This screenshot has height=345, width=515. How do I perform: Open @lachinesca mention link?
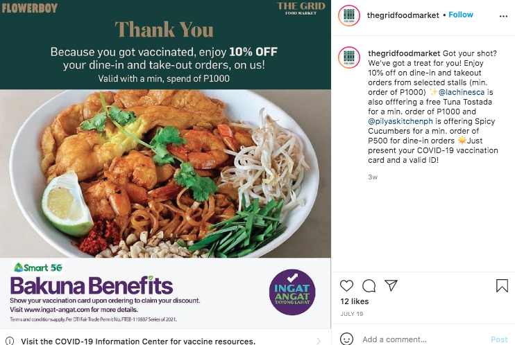462,92
